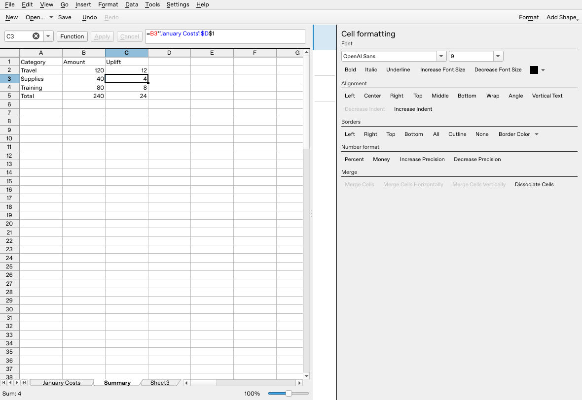Toggle Vertical Text option

[547, 96]
